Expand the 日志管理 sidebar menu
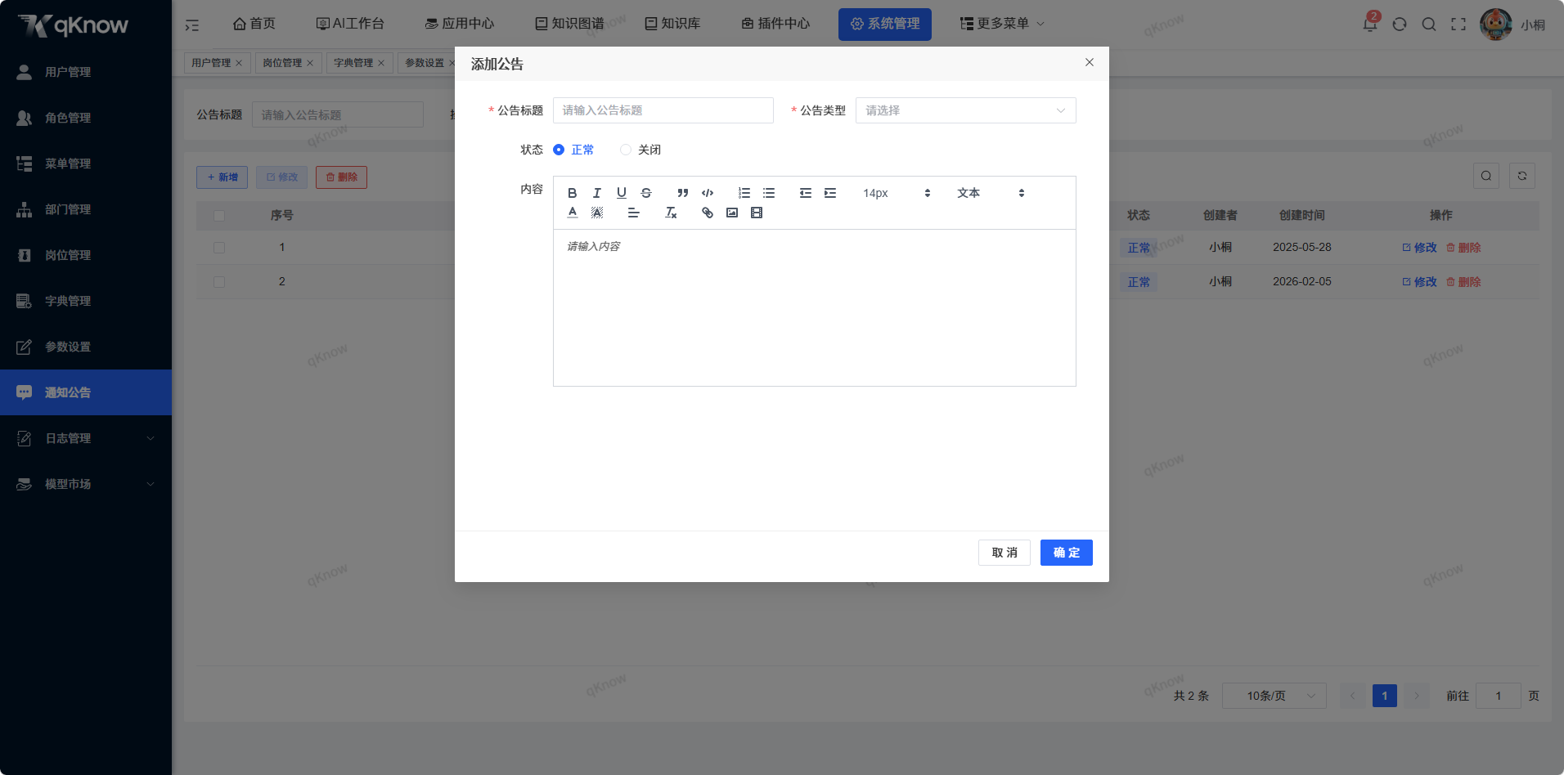 [x=86, y=438]
